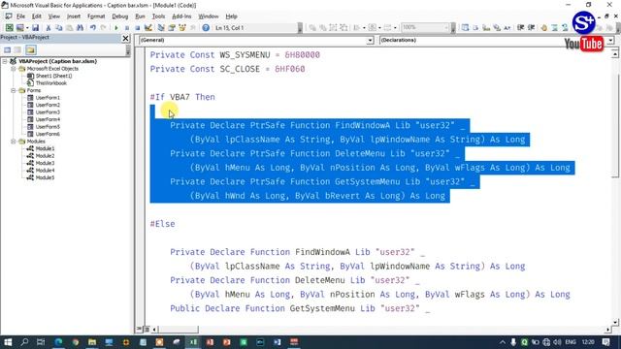Click the #Else line in the code

point(162,224)
